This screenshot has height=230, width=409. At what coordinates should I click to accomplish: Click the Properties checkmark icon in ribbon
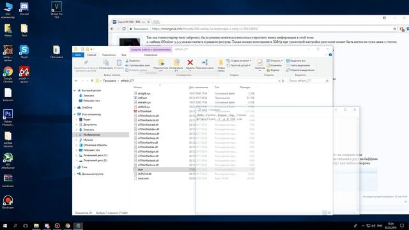click(x=260, y=63)
